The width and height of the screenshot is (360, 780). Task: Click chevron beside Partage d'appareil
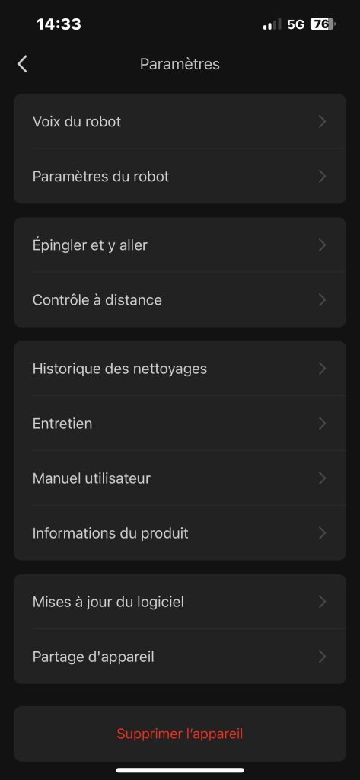322,657
